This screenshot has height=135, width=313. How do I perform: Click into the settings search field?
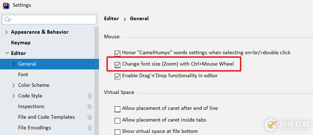[49, 19]
